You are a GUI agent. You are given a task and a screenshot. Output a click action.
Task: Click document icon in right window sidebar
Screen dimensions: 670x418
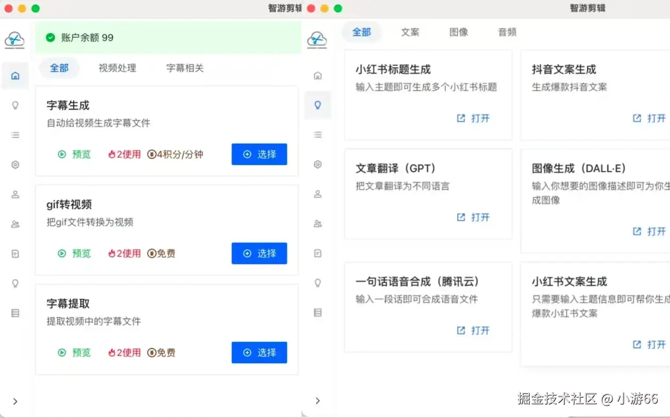pyautogui.click(x=318, y=253)
